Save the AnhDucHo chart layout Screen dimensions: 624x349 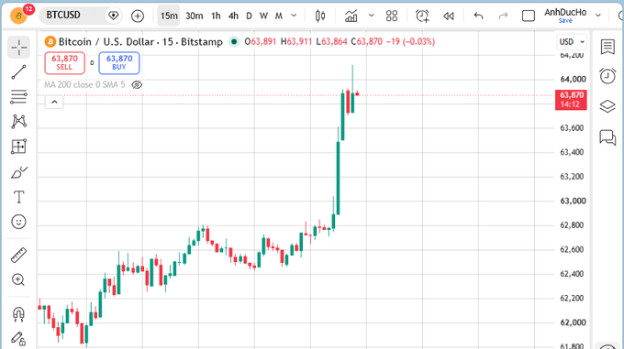tap(565, 21)
